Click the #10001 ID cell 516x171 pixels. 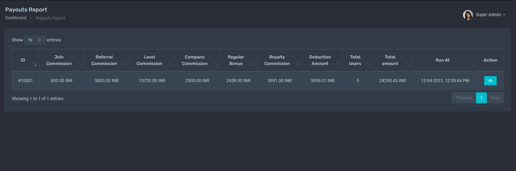point(26,81)
